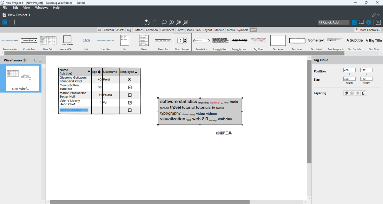Open the pencil edit dropdown near top right
This screenshot has height=204, width=383.
click(x=376, y=15)
